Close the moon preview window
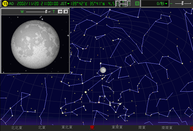 (x=65, y=11)
